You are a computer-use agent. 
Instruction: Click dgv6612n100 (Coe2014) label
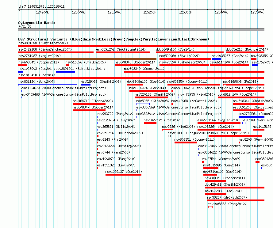pyautogui.click(x=237, y=94)
